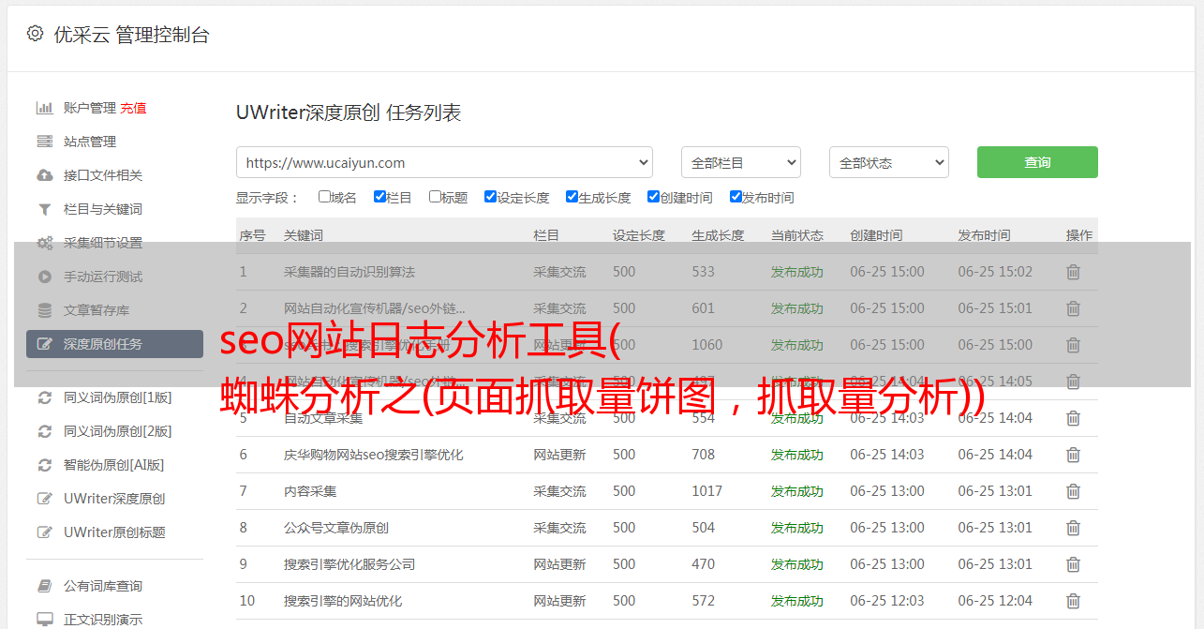Open 智能伪原创[AI版] in the sidebar
This screenshot has width=1204, height=629.
[114, 465]
